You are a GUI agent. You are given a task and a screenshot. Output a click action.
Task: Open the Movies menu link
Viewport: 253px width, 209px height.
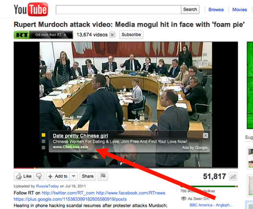tap(240, 10)
